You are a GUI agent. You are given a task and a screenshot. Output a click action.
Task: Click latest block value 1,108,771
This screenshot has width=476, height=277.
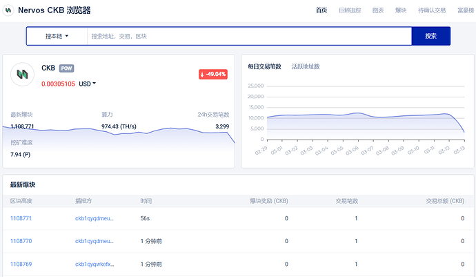pyautogui.click(x=22, y=126)
